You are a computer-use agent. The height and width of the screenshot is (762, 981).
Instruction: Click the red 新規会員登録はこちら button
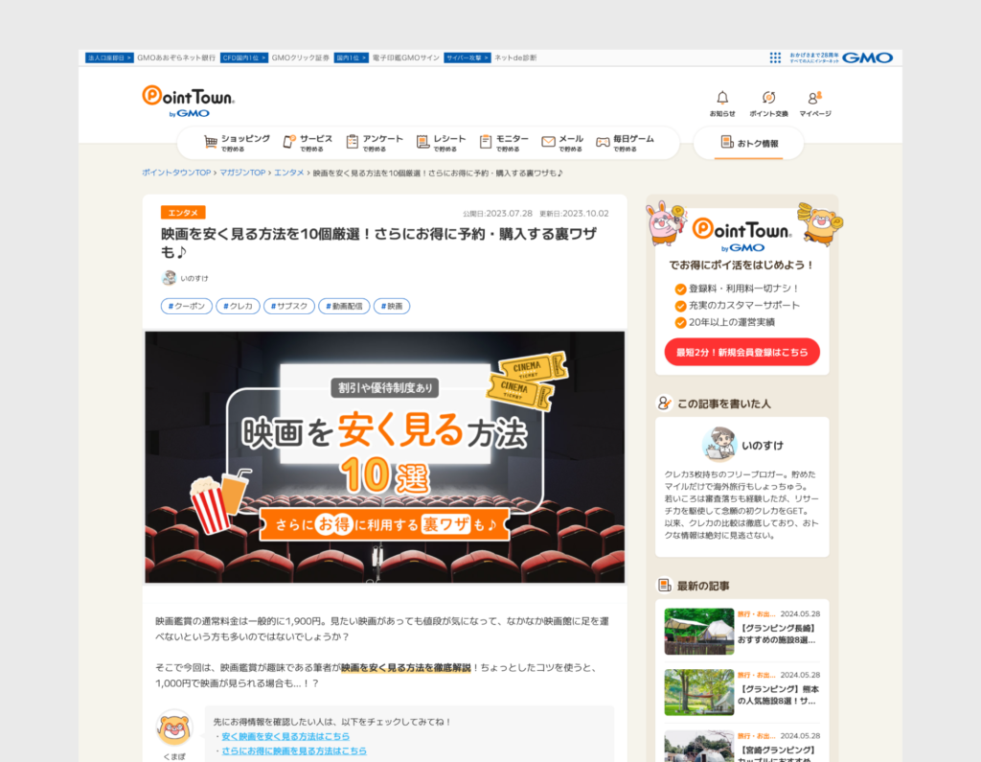tap(742, 352)
